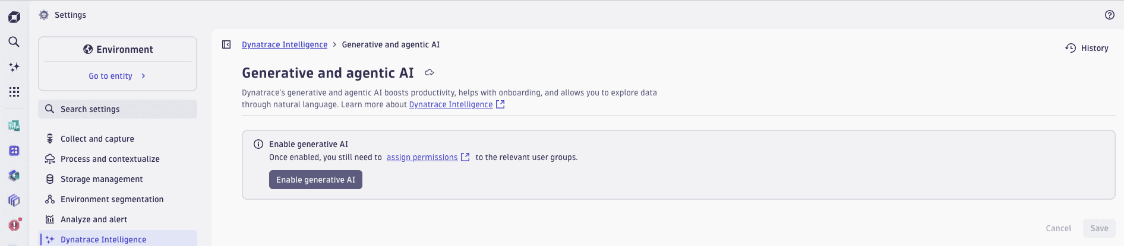The height and width of the screenshot is (246, 1124).
Task: Open the History button label
Action: click(1094, 48)
